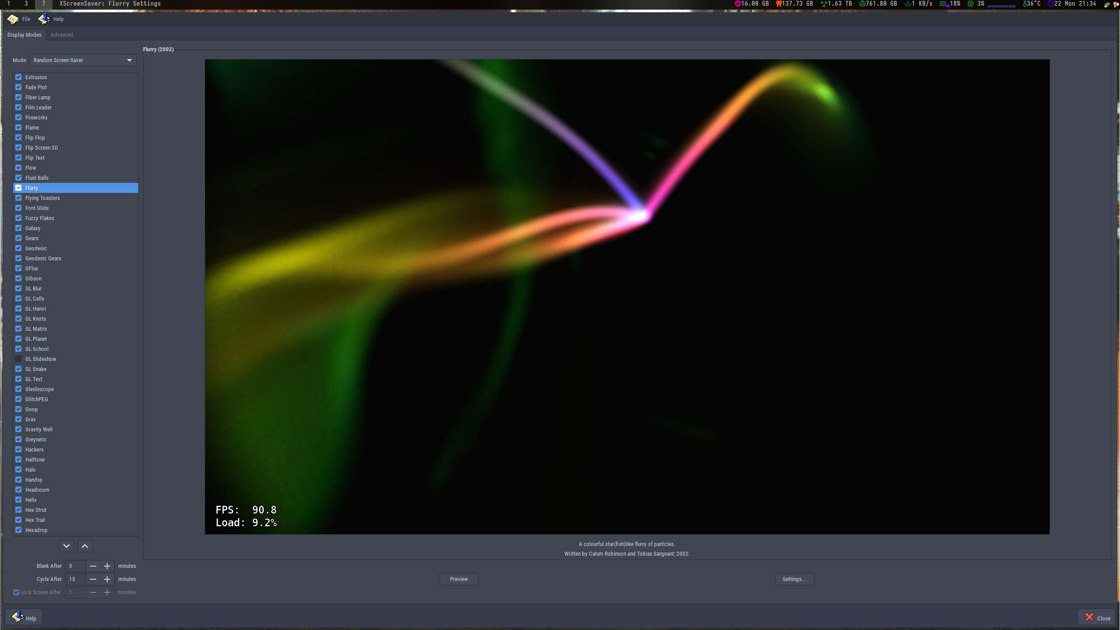The height and width of the screenshot is (630, 1120).
Task: Move the selection down with the down arrow button
Action: tap(66, 546)
